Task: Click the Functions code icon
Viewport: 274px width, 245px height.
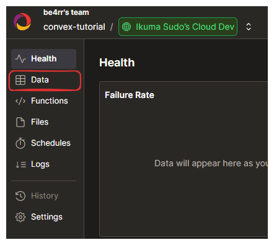Action: [20, 101]
